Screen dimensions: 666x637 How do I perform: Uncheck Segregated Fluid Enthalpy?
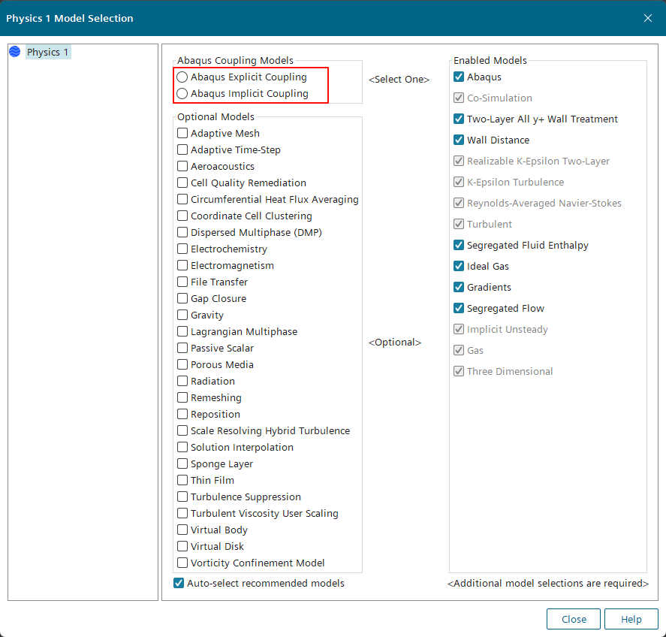coord(459,245)
